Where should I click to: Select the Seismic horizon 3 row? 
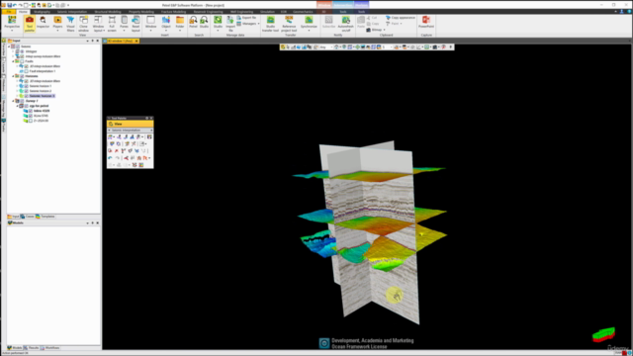(42, 96)
